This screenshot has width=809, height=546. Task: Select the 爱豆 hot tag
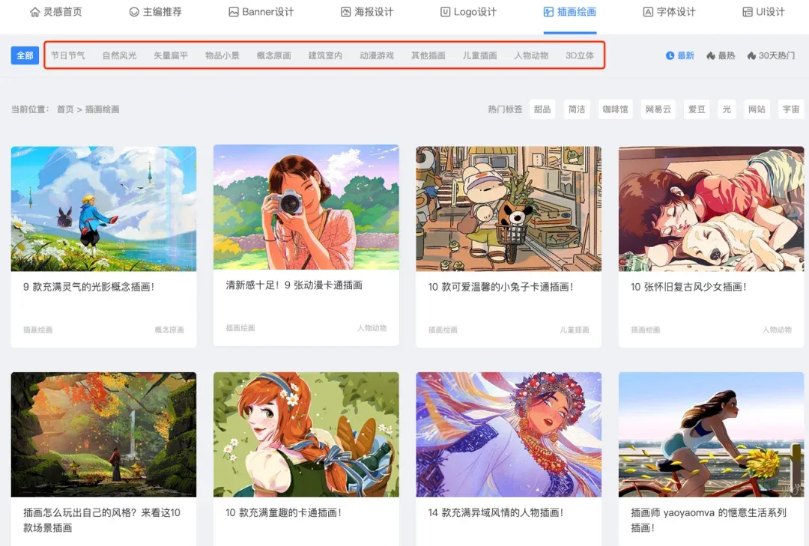697,109
